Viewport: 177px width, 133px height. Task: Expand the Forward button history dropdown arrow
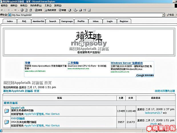19,10
